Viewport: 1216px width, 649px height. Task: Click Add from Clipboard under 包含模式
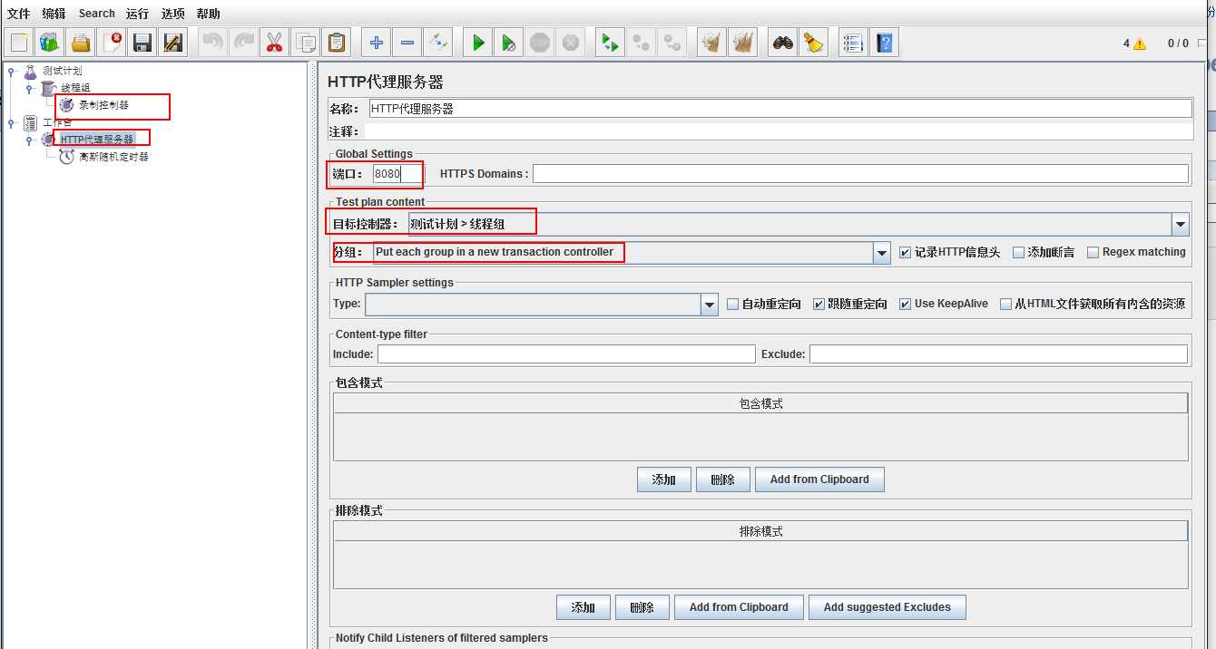pyautogui.click(x=819, y=479)
